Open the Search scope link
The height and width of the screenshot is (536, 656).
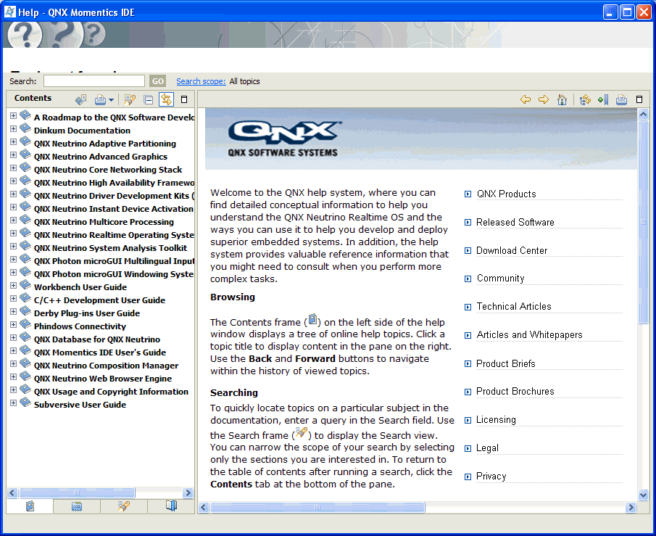(x=201, y=81)
